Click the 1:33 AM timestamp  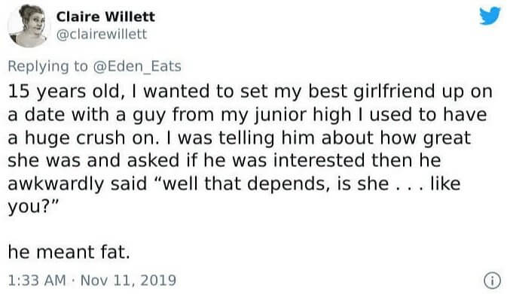(x=37, y=280)
